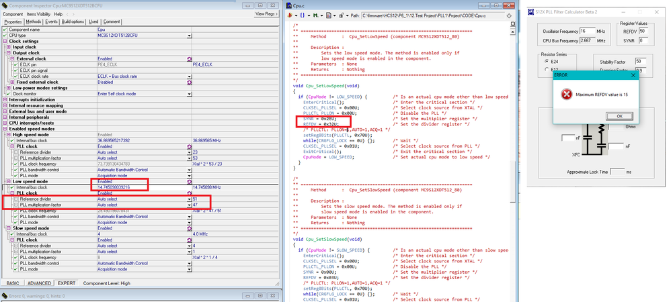Click the split pane icon above Cpu.c scrollbar
The height and width of the screenshot is (302, 671).
[512, 24]
